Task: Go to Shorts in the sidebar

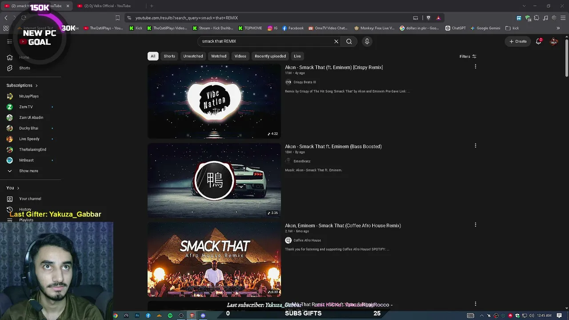Action: (x=24, y=68)
